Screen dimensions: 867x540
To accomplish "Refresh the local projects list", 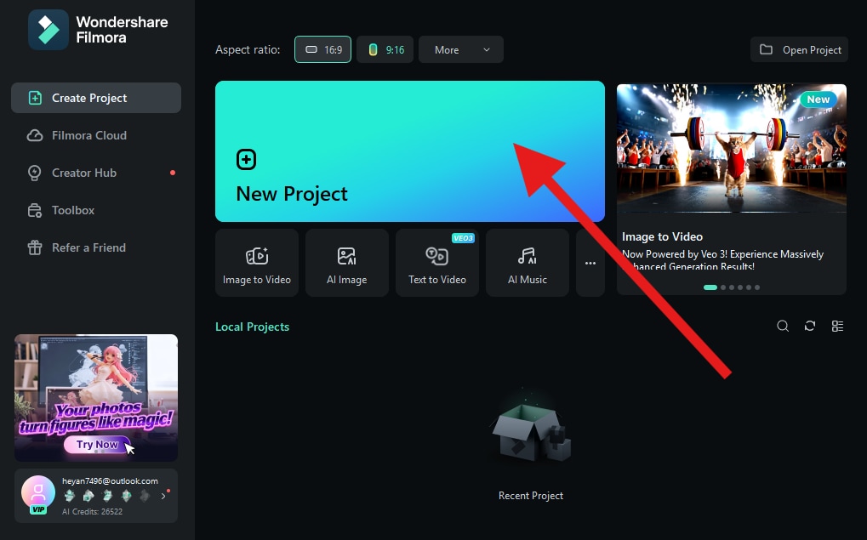I will point(810,326).
